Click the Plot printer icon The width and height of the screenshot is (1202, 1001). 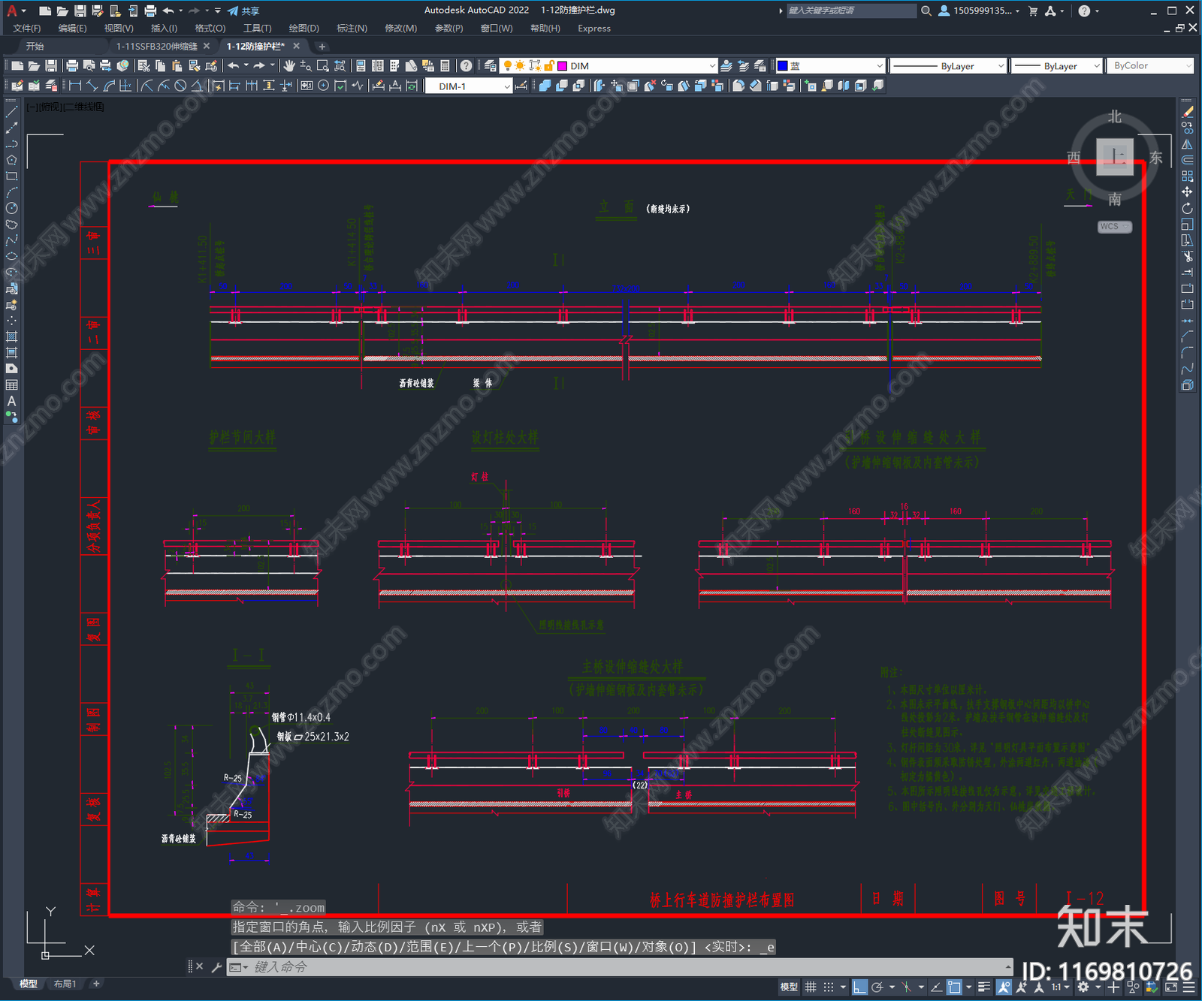coord(72,66)
